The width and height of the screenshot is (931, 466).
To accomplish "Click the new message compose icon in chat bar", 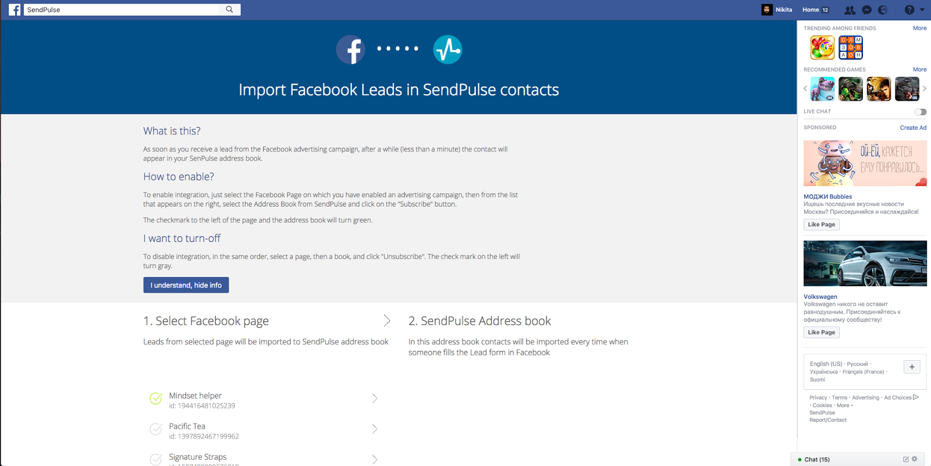I will point(905,459).
